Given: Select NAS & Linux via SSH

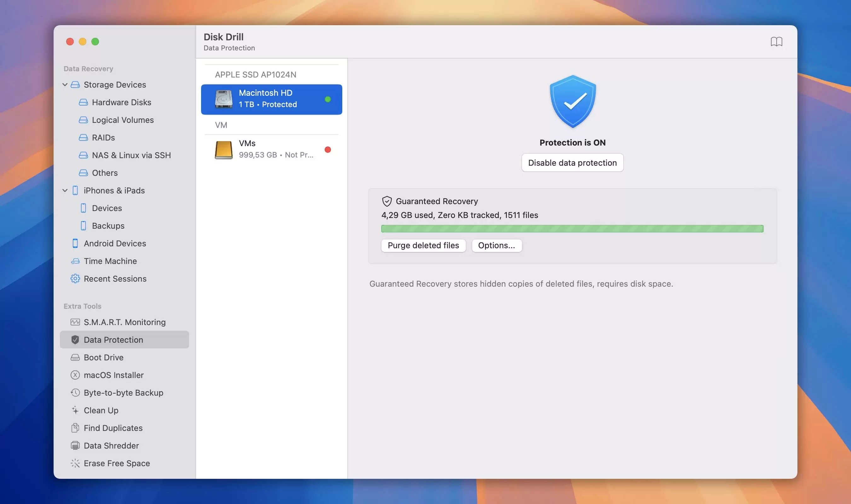Looking at the screenshot, I should [x=131, y=155].
